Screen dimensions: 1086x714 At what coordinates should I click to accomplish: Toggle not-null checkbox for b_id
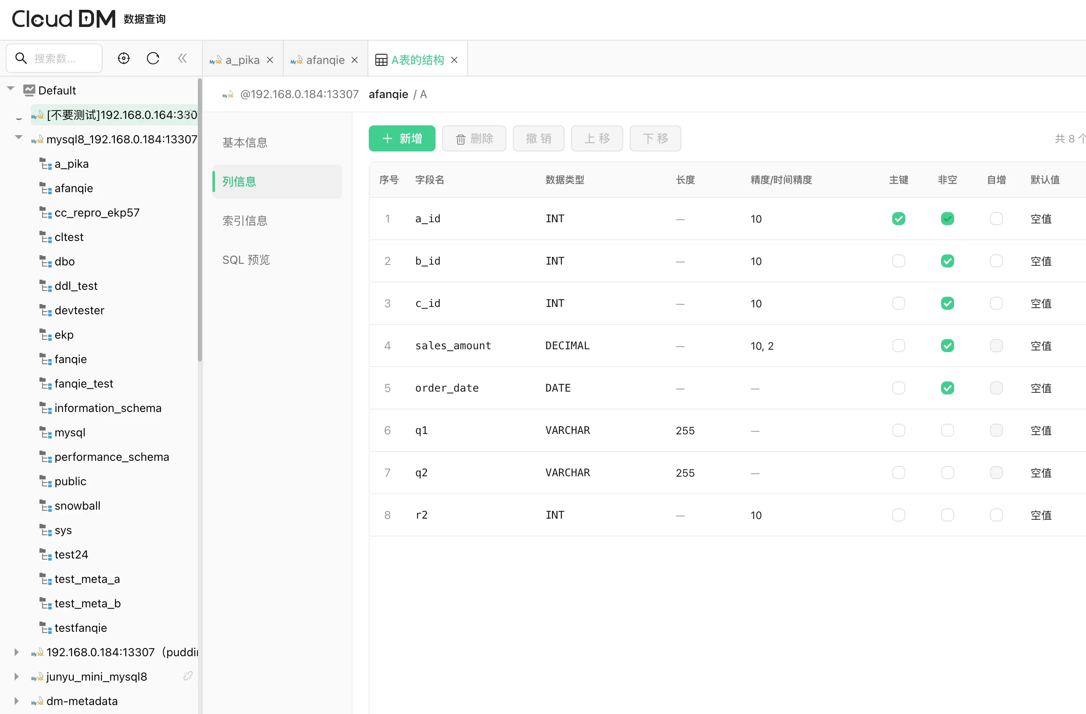click(x=947, y=261)
